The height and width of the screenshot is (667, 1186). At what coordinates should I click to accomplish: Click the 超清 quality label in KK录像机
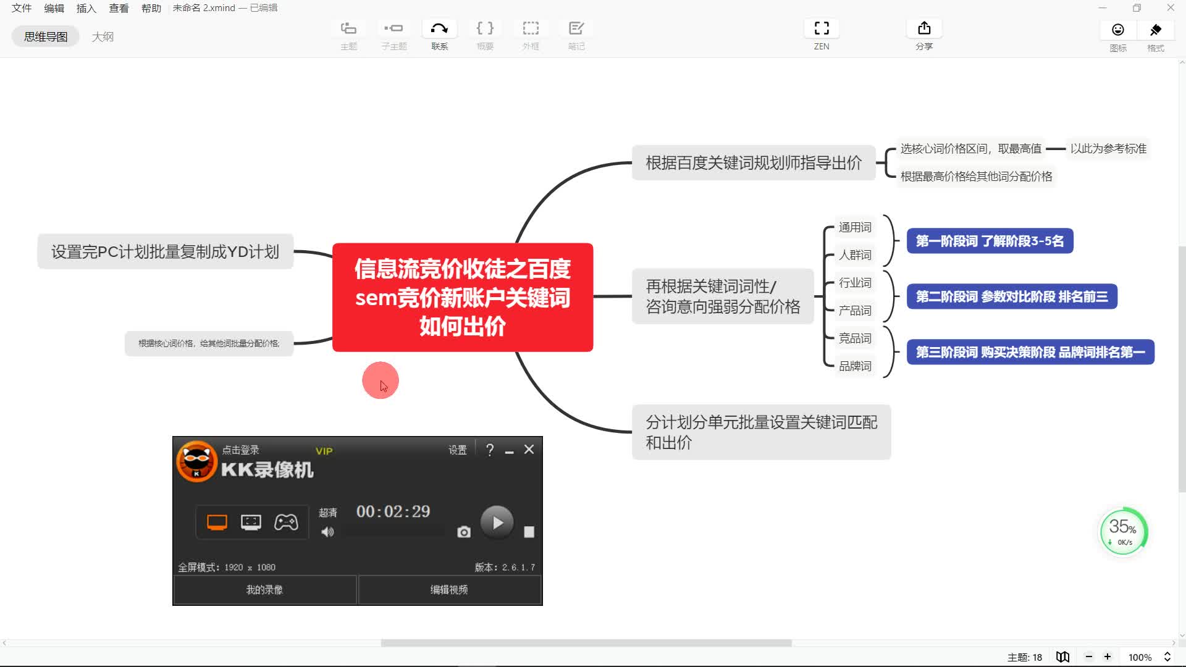pyautogui.click(x=328, y=513)
